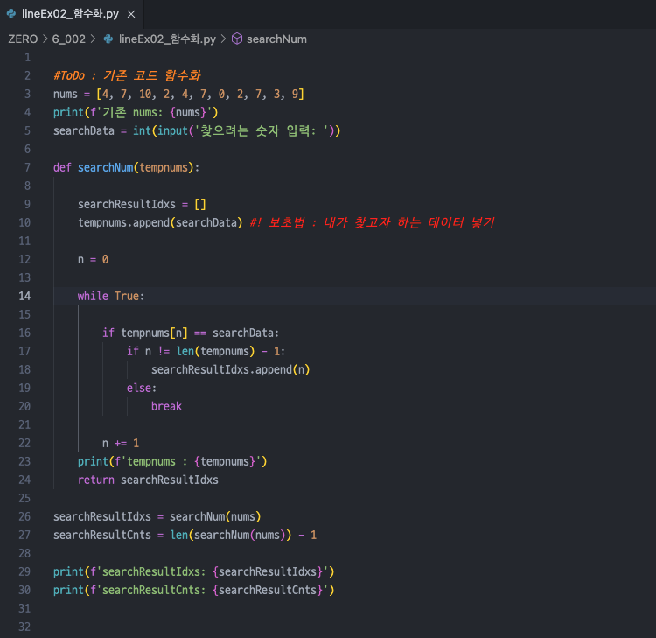Click the print 'searchResultCnts:' statement on line 30
Image resolution: width=656 pixels, height=638 pixels.
pyautogui.click(x=193, y=590)
